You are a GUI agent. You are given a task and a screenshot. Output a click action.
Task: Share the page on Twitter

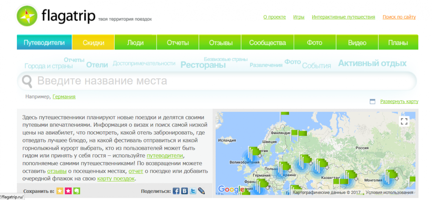point(193,191)
